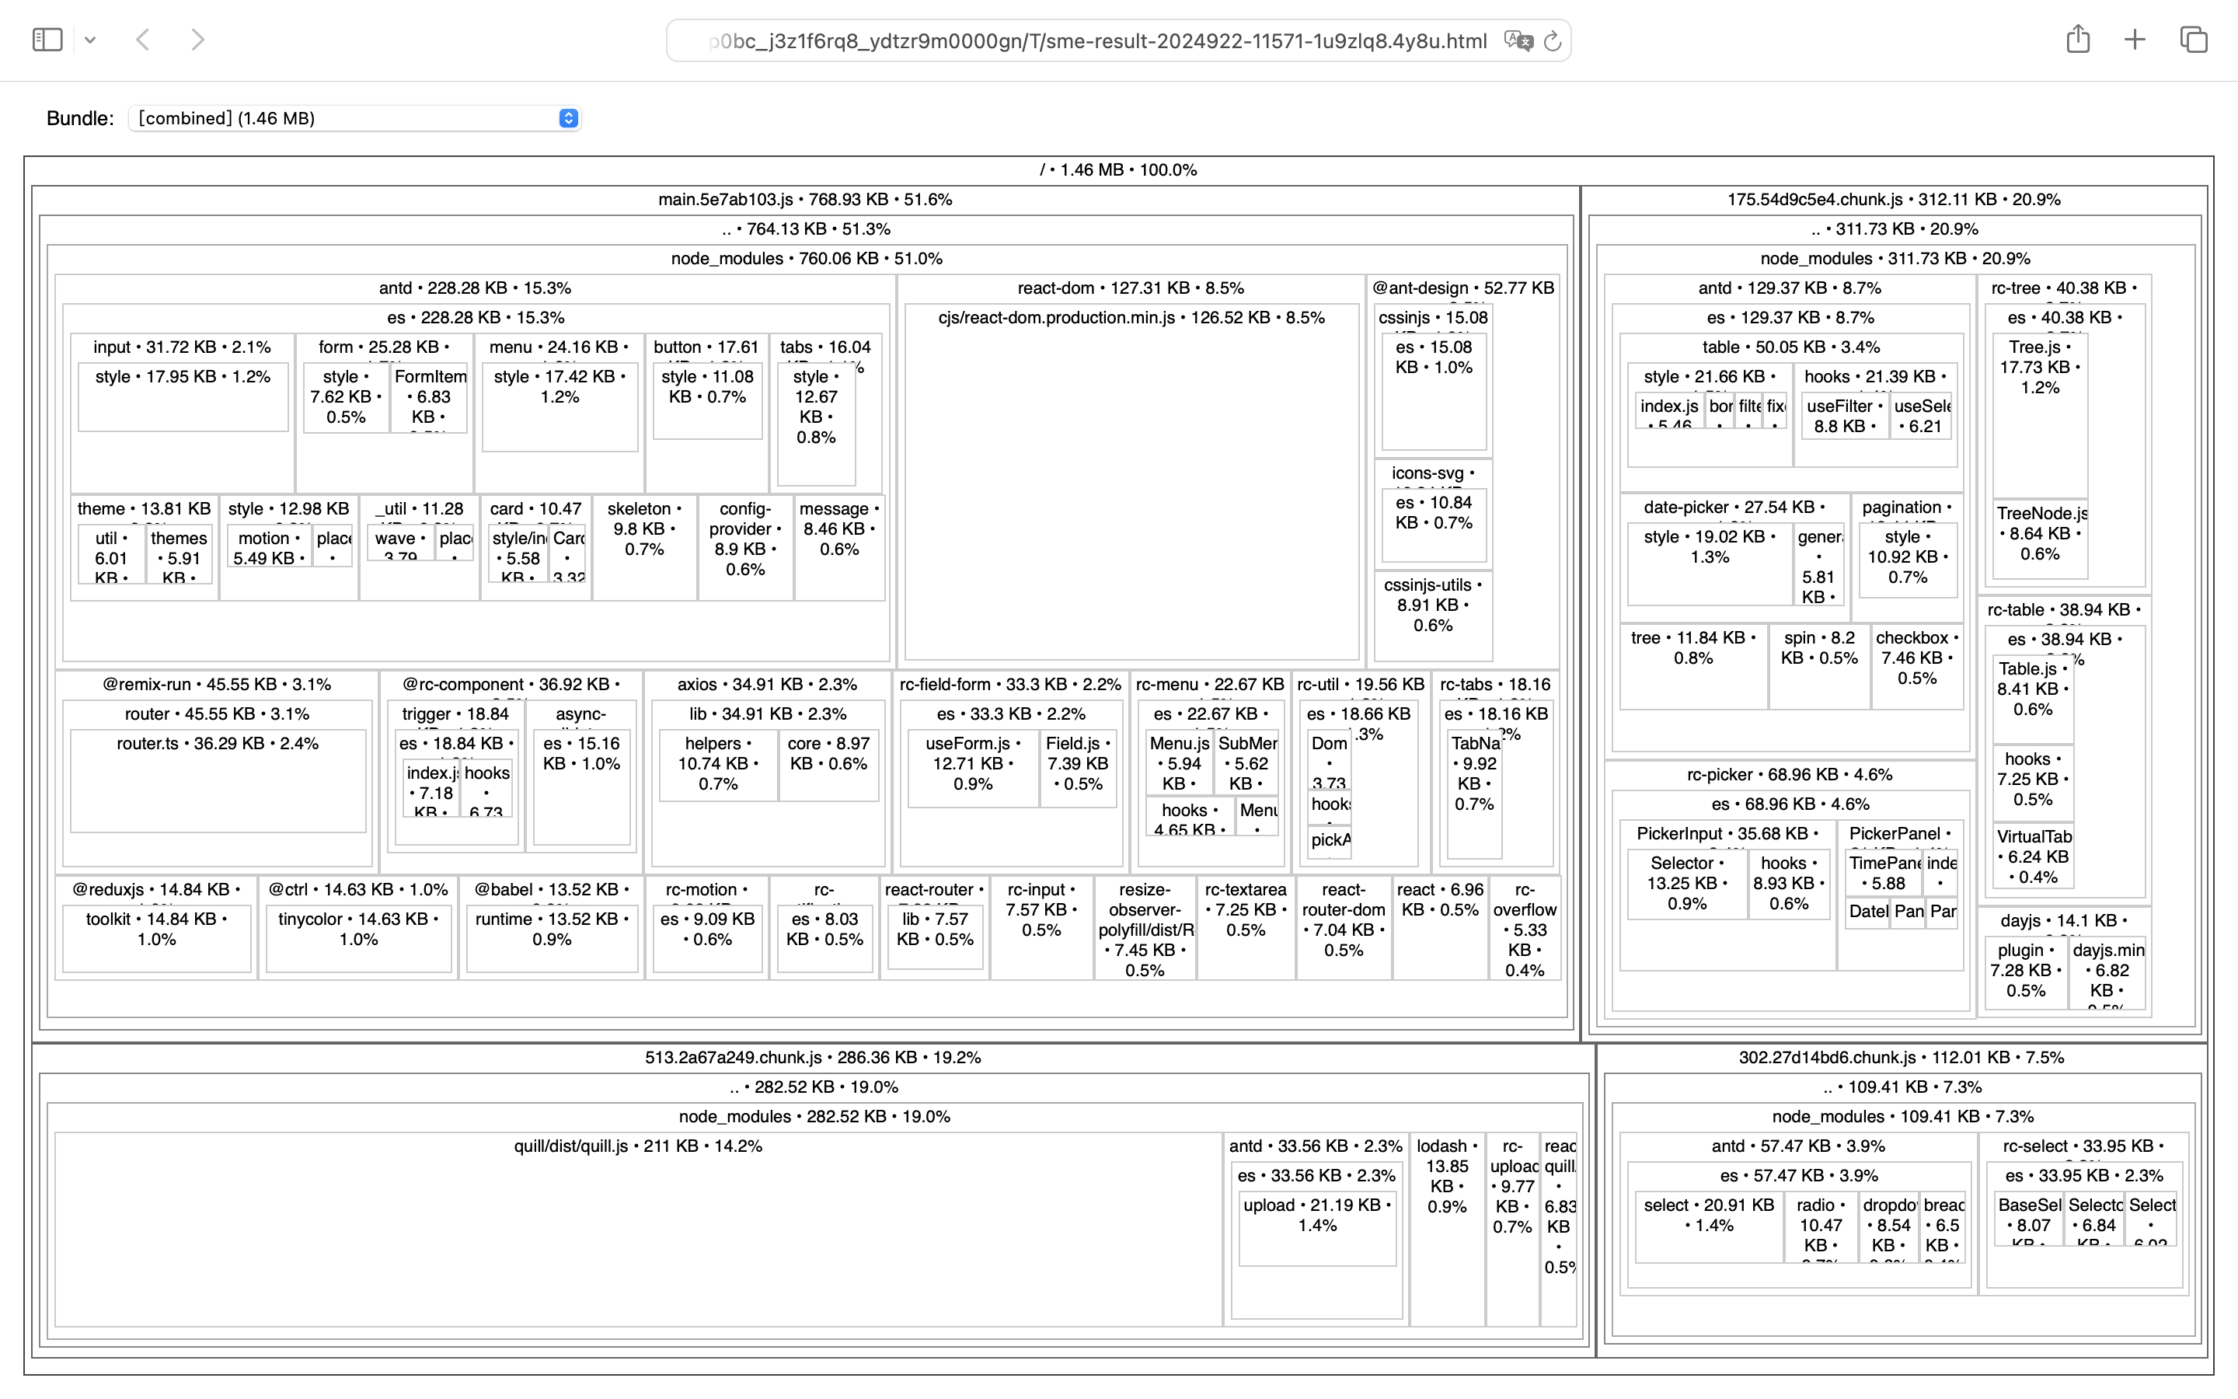The height and width of the screenshot is (1399, 2238).
Task: Open a new tab with the plus icon
Action: [x=2135, y=40]
